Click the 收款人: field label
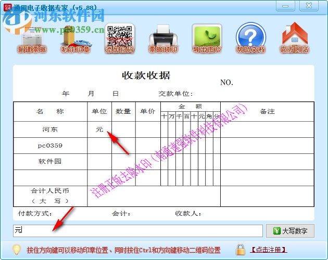Image resolution: width=328 pixels, height=260 pixels. 188,213
